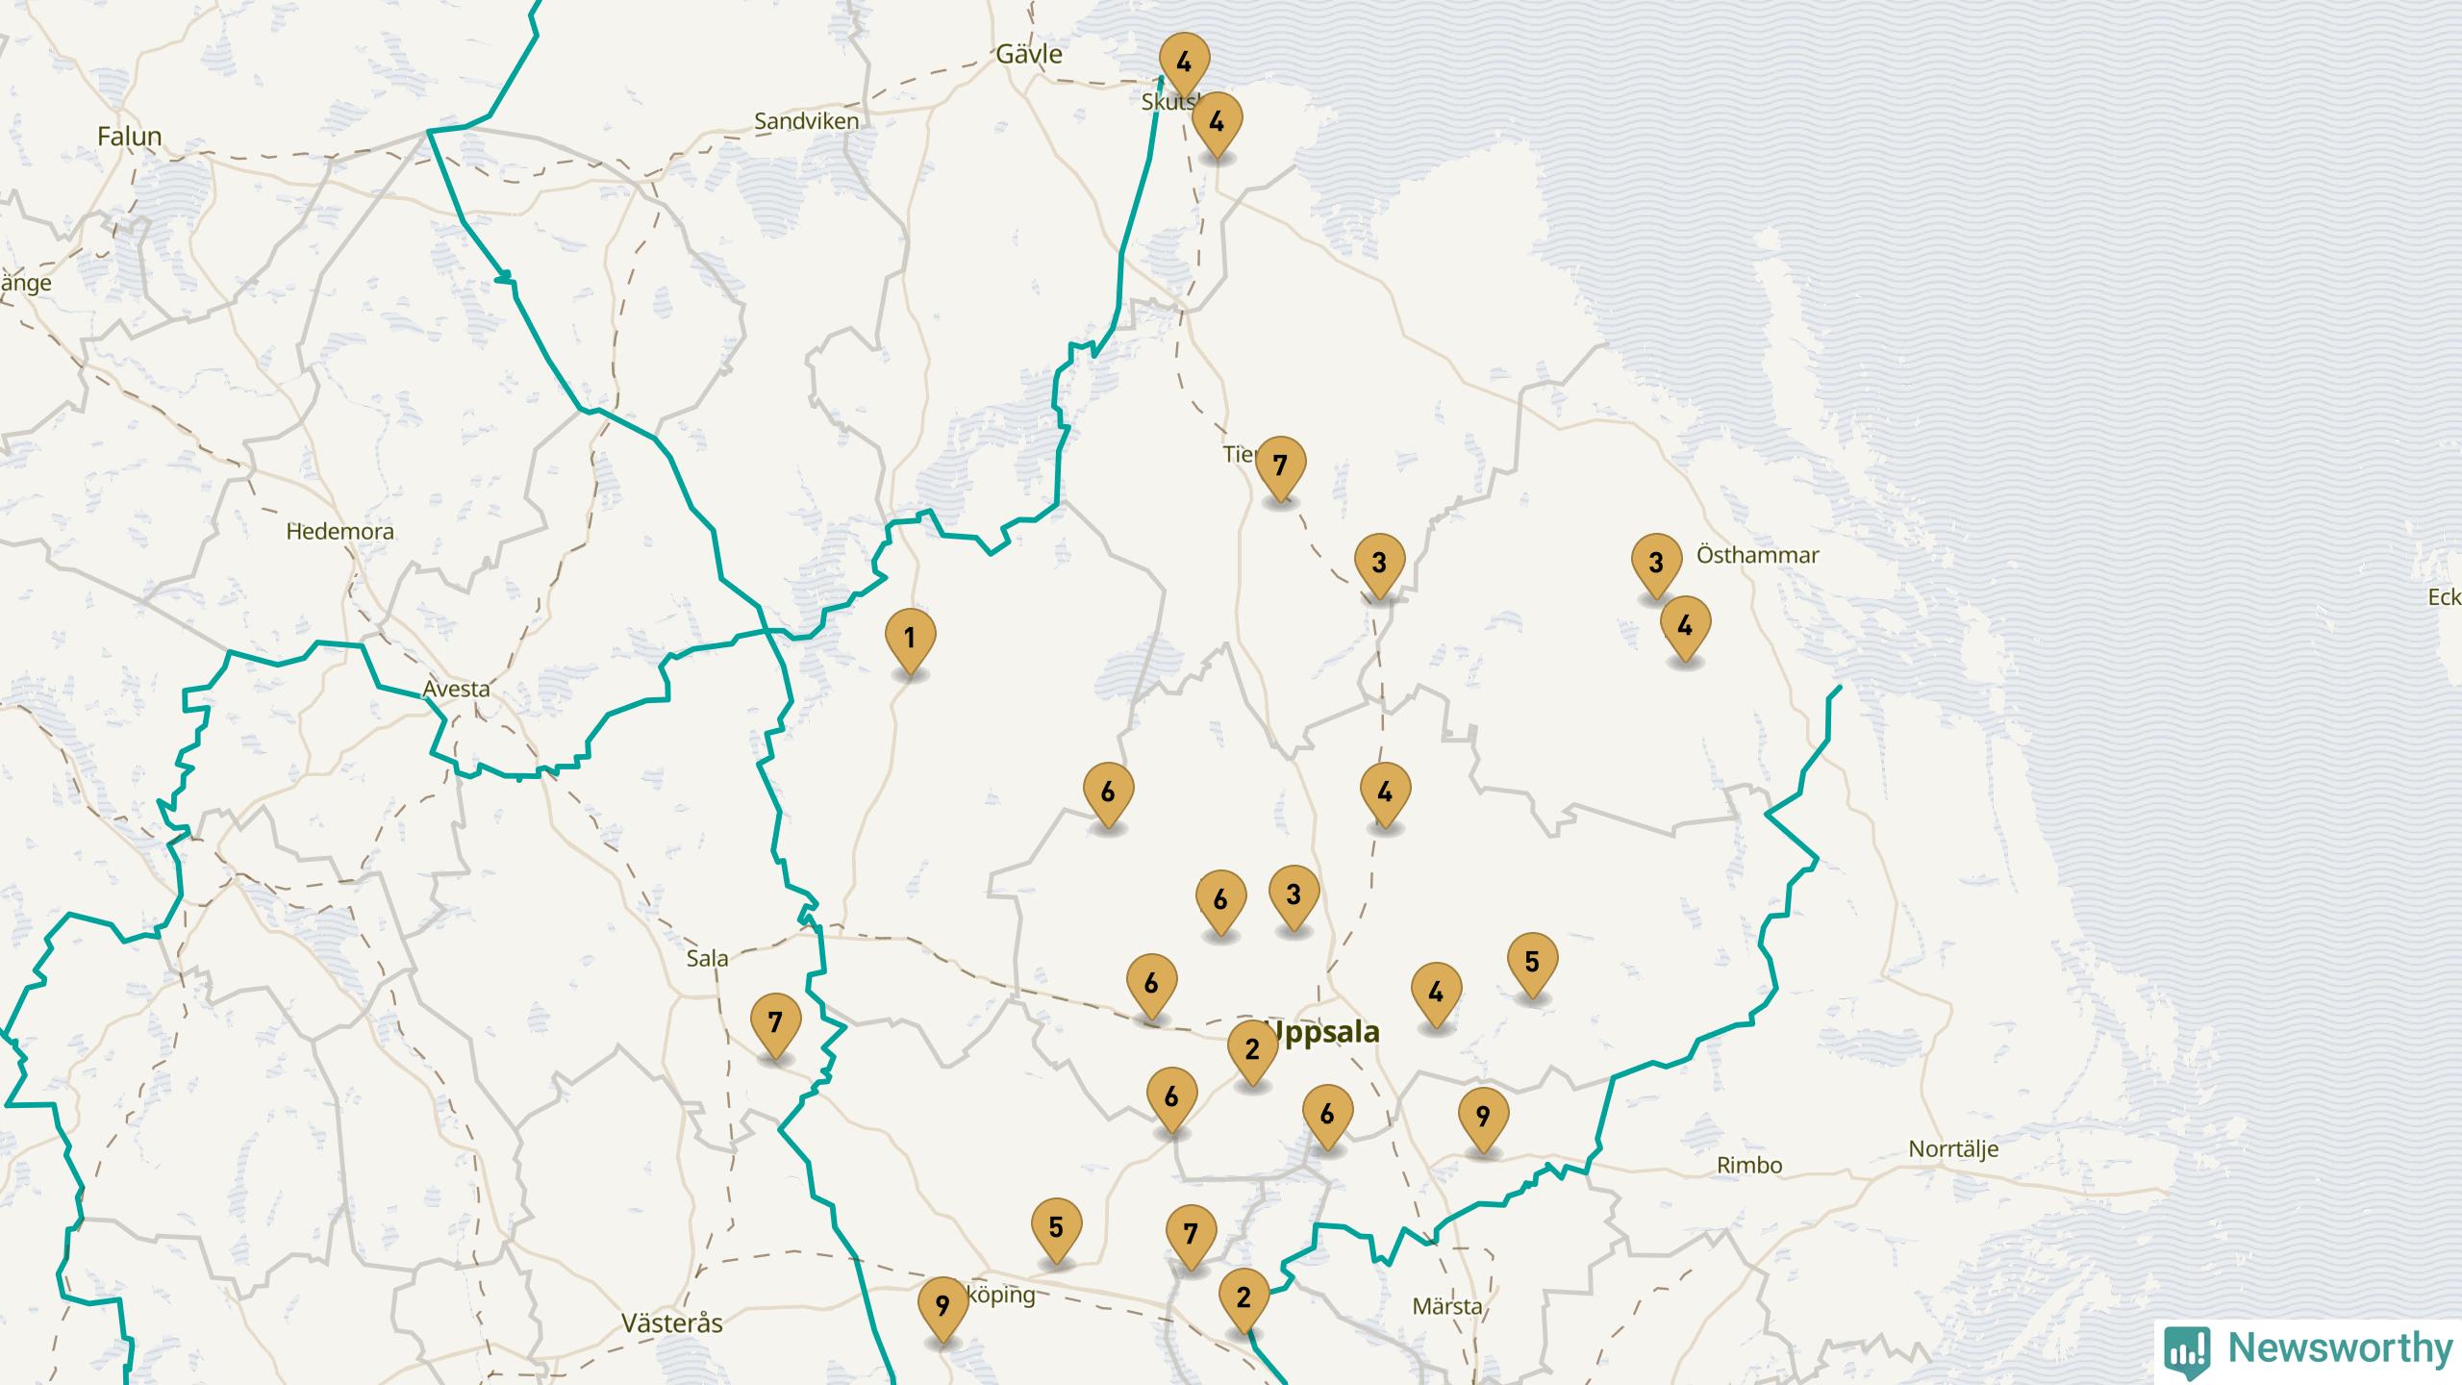Screen dimensions: 2462x1385
Task: Select marker 9 northwest of Rimbo
Action: click(x=1483, y=1119)
